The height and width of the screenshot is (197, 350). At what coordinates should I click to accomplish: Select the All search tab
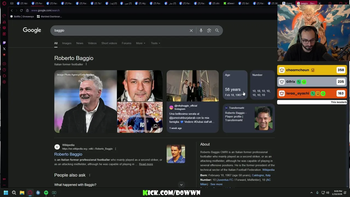(56, 43)
